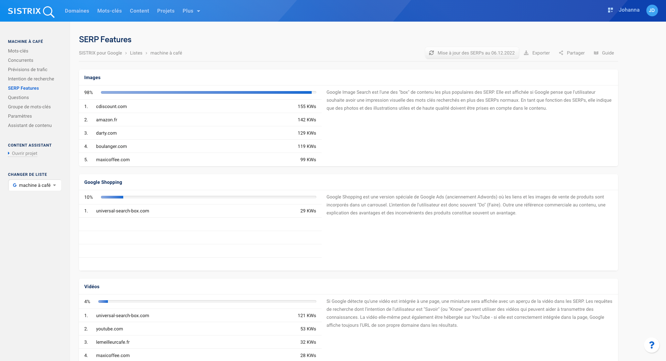Open Groupe de mots-clés in sidebar
The height and width of the screenshot is (361, 666).
pos(29,107)
